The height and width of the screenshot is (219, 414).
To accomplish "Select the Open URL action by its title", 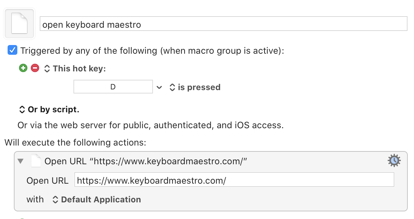I will (146, 161).
